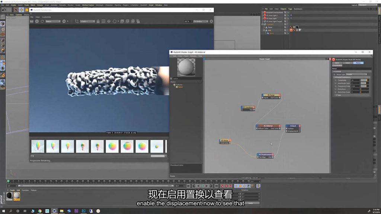The image size is (381, 214).
Task: Open the Noise Type dropdown
Action: coord(356,74)
